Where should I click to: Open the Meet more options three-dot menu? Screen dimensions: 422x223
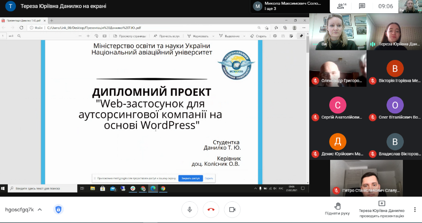415,209
